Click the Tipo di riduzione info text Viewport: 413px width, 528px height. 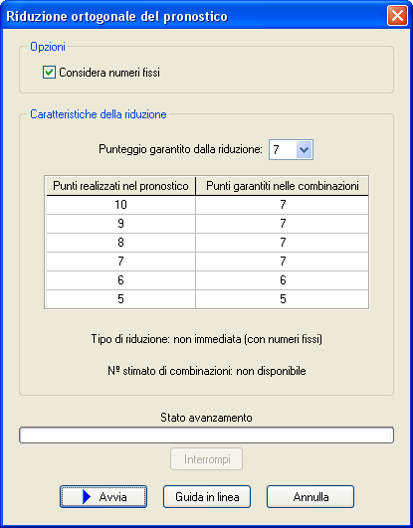[207, 339]
